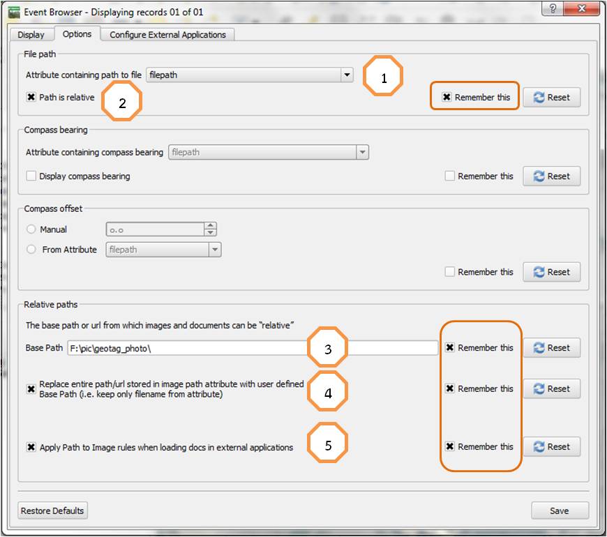
Task: Toggle Remember this for Apply Path rules option
Action: [x=449, y=446]
